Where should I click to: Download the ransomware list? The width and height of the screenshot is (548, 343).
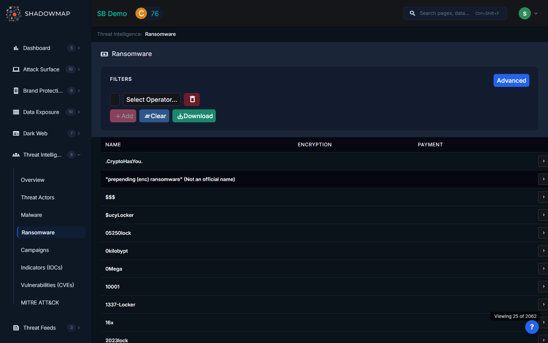194,116
